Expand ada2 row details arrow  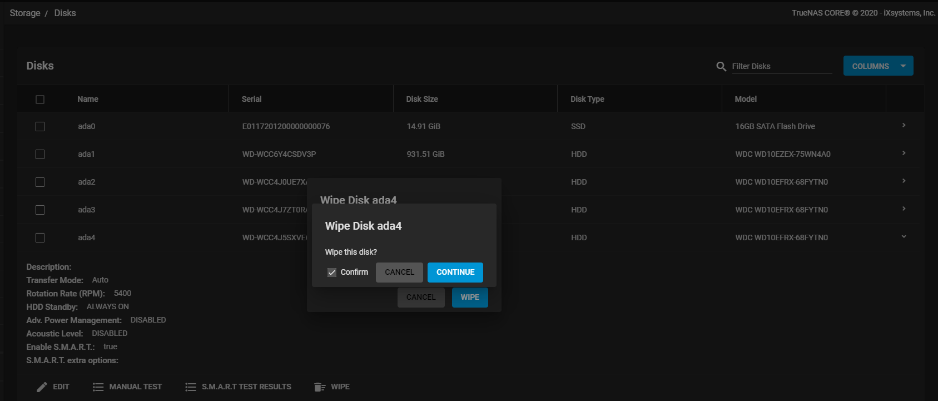pyautogui.click(x=904, y=181)
